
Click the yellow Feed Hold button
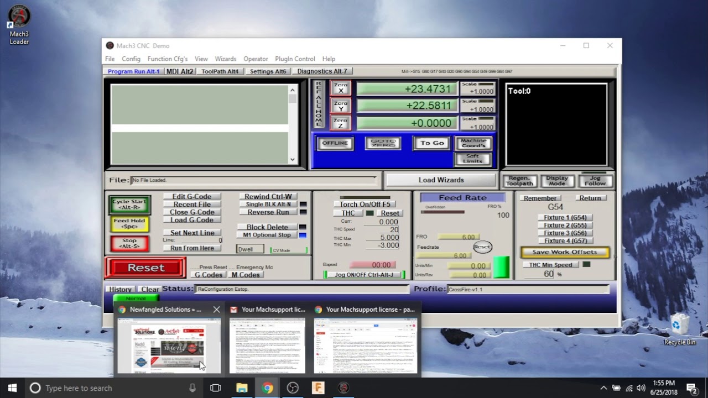point(129,224)
